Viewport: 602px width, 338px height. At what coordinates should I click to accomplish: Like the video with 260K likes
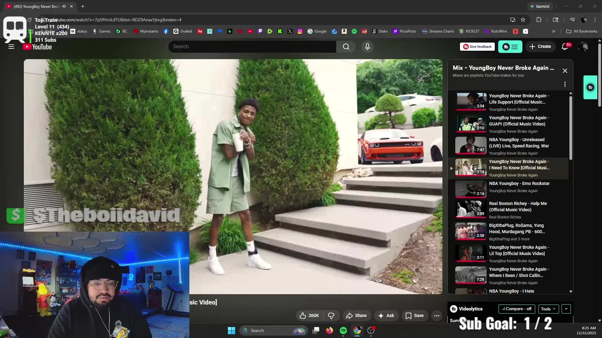pyautogui.click(x=309, y=315)
